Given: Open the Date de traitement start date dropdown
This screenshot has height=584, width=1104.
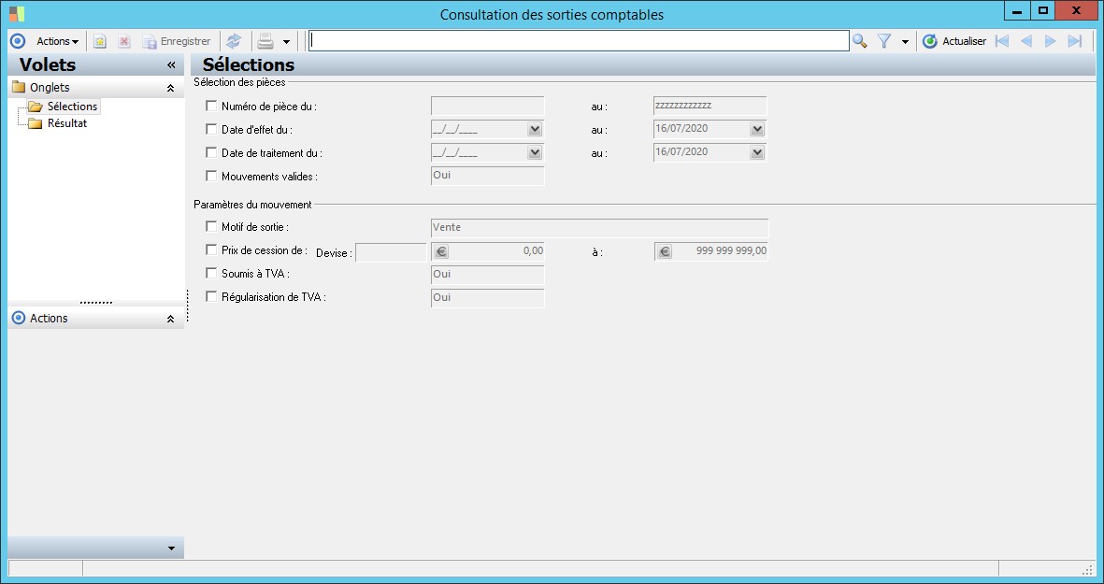Looking at the screenshot, I should point(535,152).
